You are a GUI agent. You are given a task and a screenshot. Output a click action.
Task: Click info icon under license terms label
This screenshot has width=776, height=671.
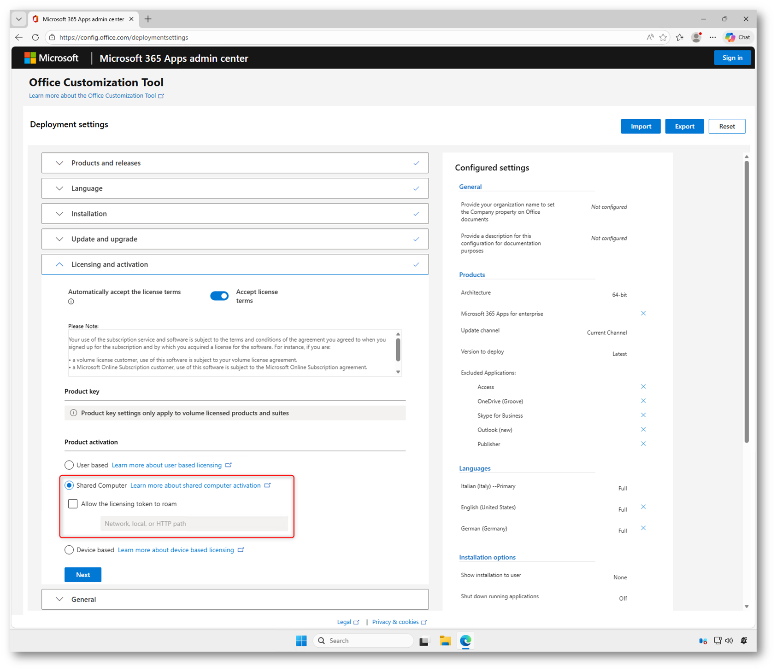click(71, 302)
